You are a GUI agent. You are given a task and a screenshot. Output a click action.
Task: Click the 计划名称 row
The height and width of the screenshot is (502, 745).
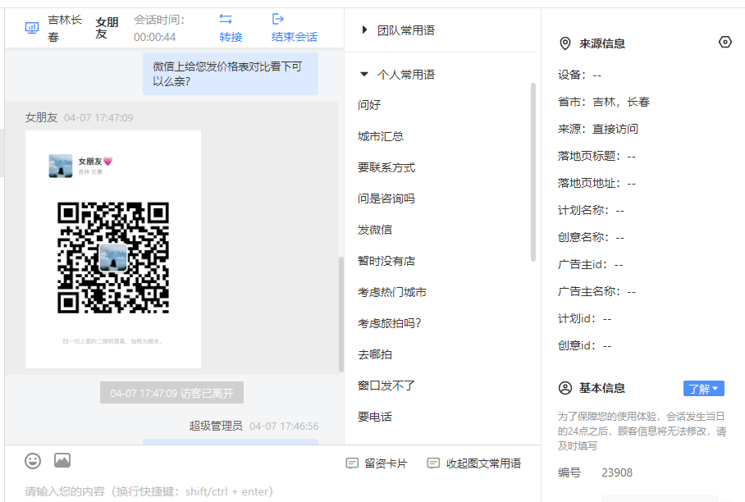[591, 210]
